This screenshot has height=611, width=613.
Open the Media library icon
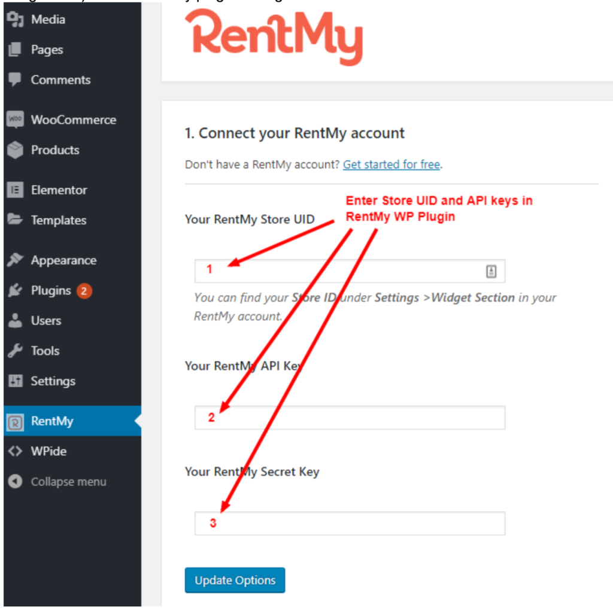click(x=15, y=19)
